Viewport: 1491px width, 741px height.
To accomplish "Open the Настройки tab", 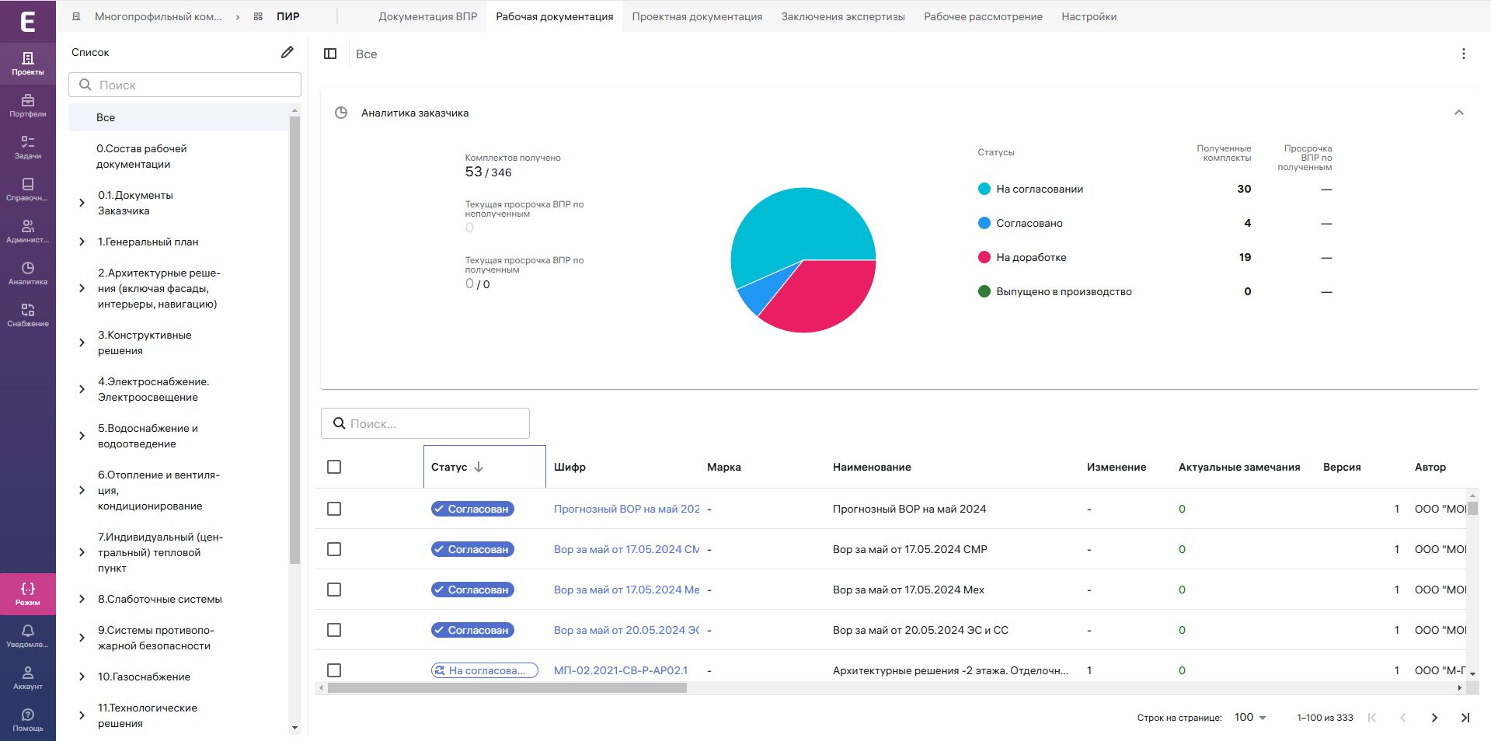I will pyautogui.click(x=1089, y=16).
